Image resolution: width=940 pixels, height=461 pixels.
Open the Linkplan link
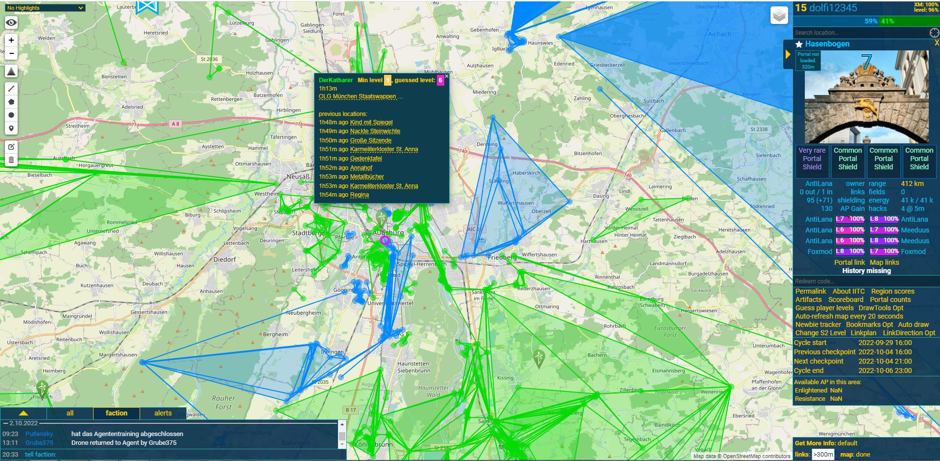pyautogui.click(x=863, y=333)
